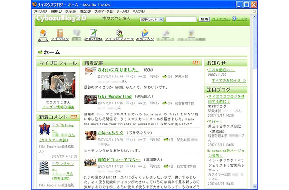289x190 pixels.
Task: Open the blogengine新バージョン登場！ link
Action: [x=226, y=153]
